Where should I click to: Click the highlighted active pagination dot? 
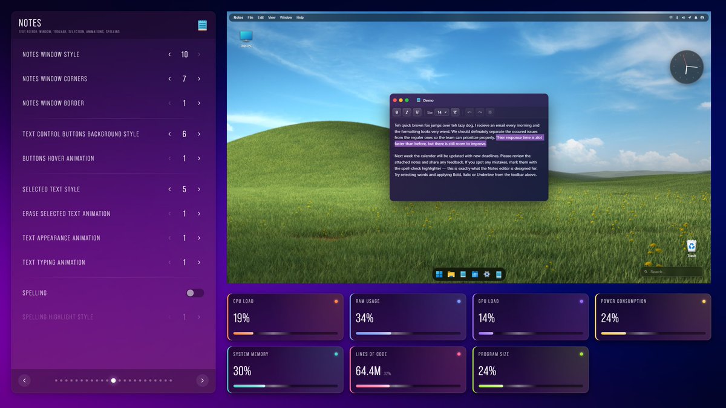click(x=113, y=380)
